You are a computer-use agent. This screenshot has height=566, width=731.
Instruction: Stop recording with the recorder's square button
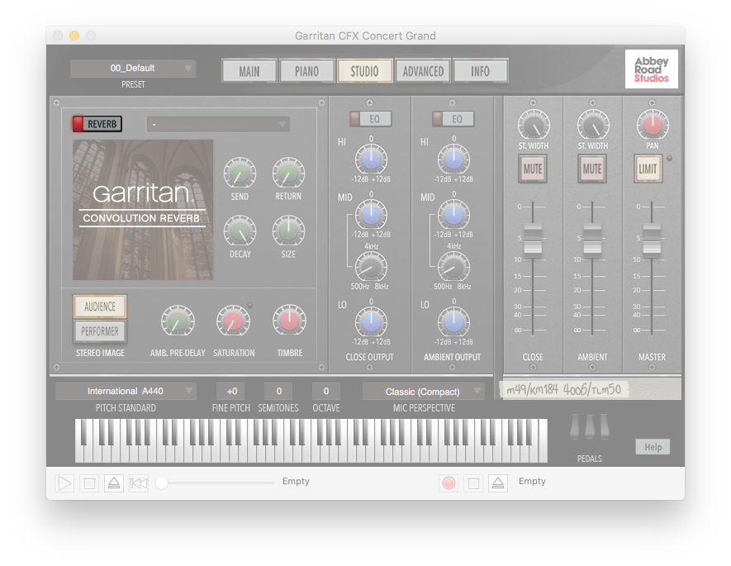[473, 483]
